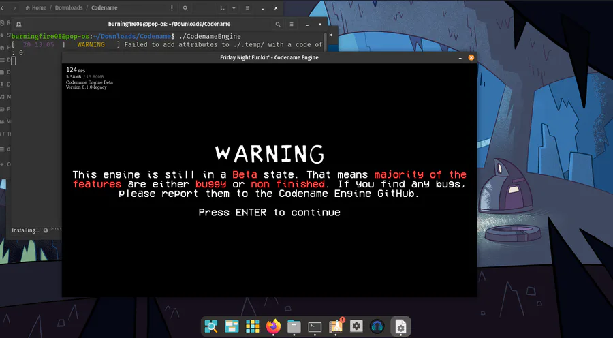Click the 124 FPS counter

pyautogui.click(x=76, y=70)
